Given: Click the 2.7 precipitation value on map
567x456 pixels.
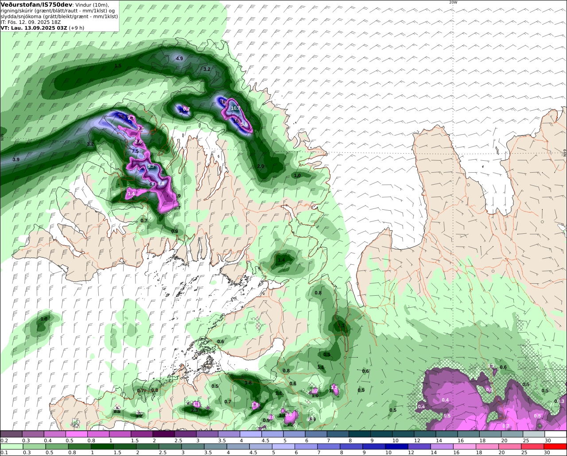Looking at the screenshot, I should pyautogui.click(x=131, y=118).
